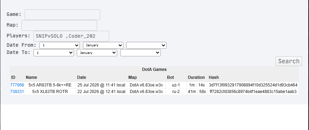Screen dimensions: 309x130
Task: Click the Map column header
Action: pyautogui.click(x=132, y=77)
